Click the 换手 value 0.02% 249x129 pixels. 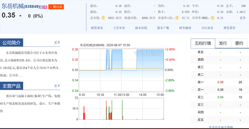point(185,12)
